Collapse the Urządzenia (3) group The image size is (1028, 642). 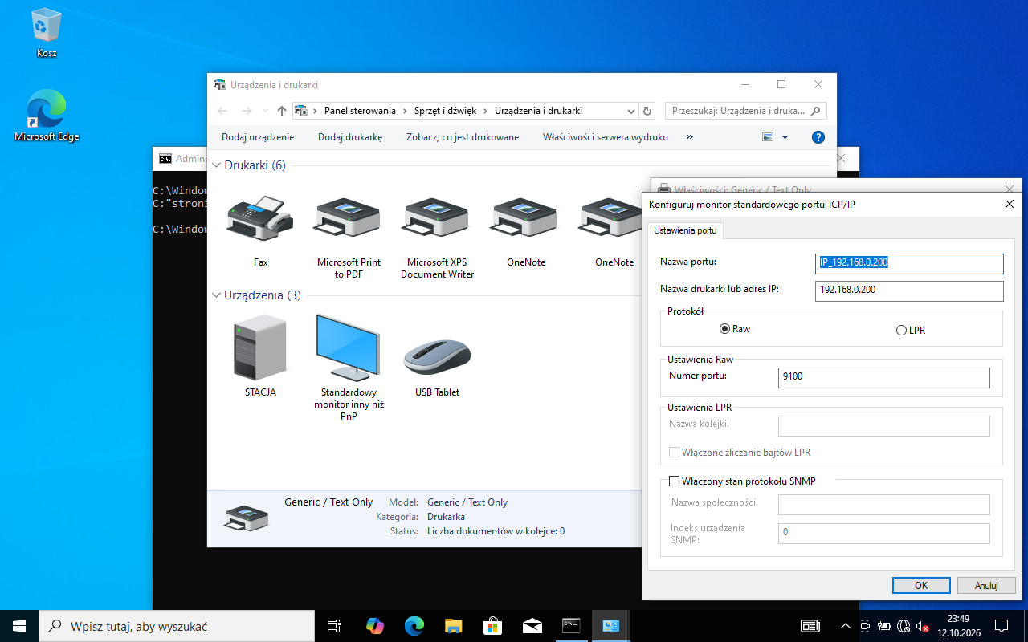click(x=216, y=295)
